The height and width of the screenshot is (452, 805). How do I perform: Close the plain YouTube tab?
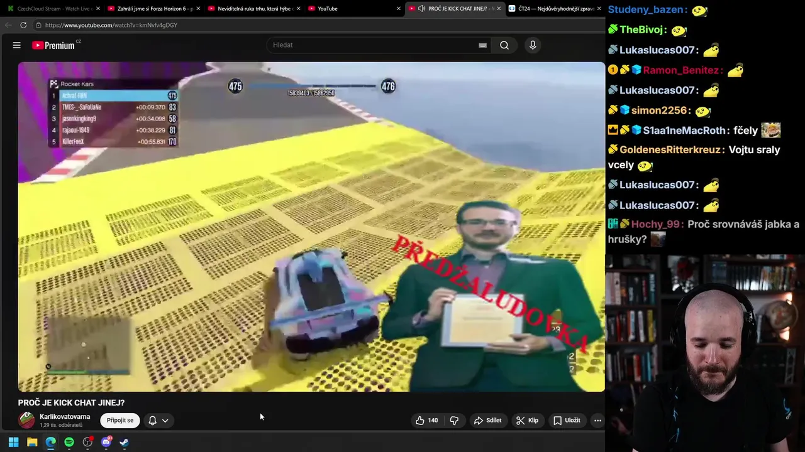click(398, 9)
